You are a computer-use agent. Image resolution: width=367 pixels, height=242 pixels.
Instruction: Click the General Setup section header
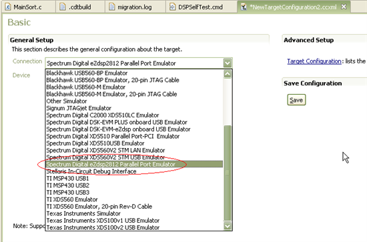(31, 40)
